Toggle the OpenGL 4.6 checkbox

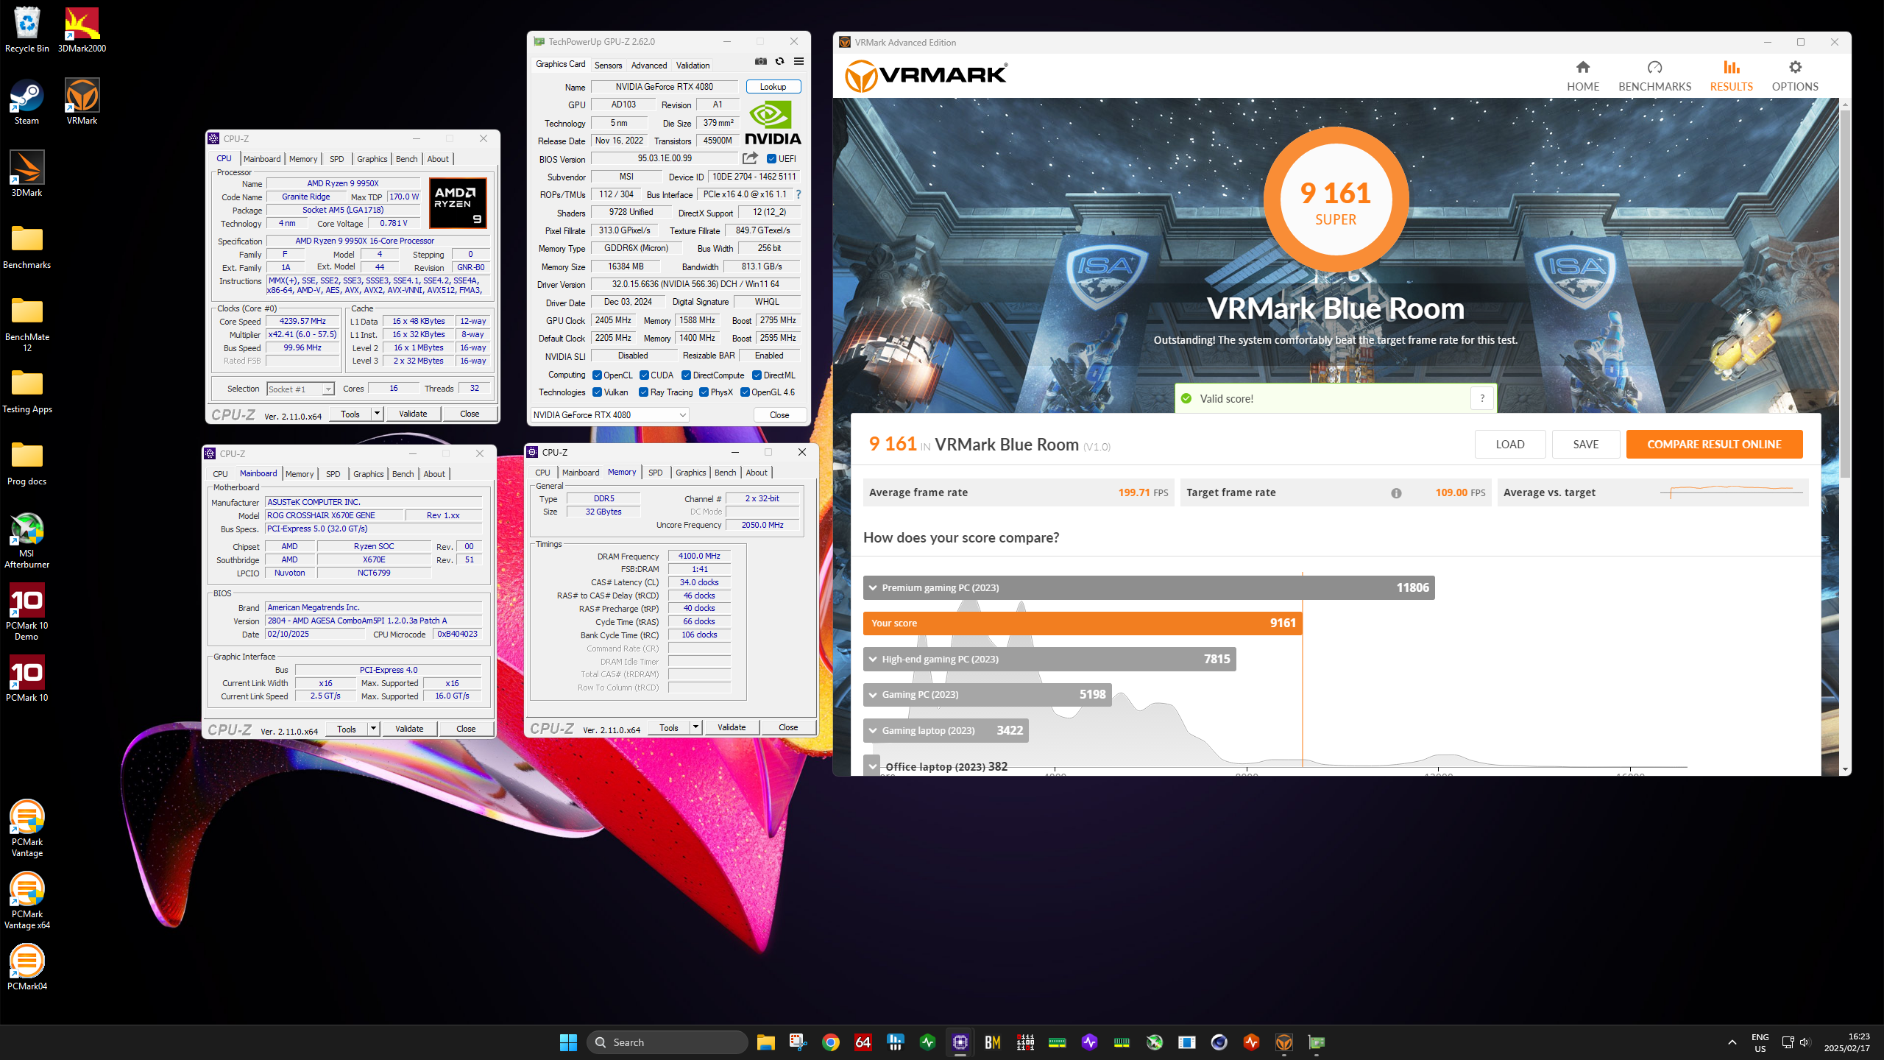[745, 392]
